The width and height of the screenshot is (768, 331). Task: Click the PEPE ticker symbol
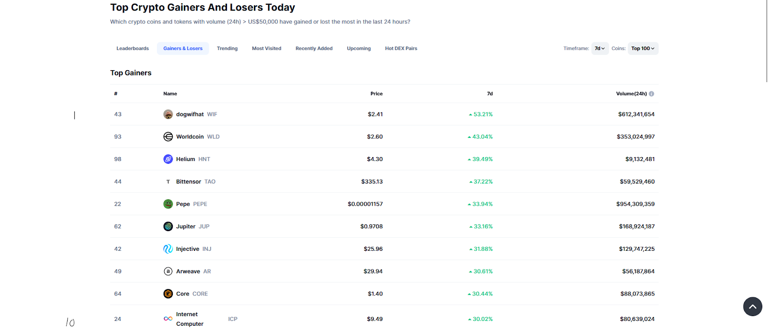tap(200, 204)
